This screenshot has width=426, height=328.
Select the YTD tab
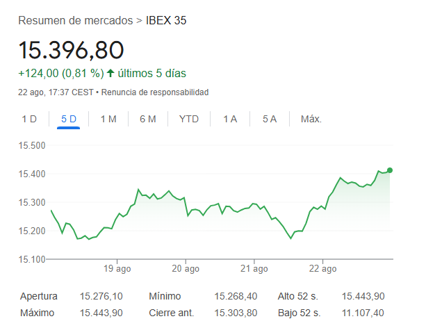(189, 119)
